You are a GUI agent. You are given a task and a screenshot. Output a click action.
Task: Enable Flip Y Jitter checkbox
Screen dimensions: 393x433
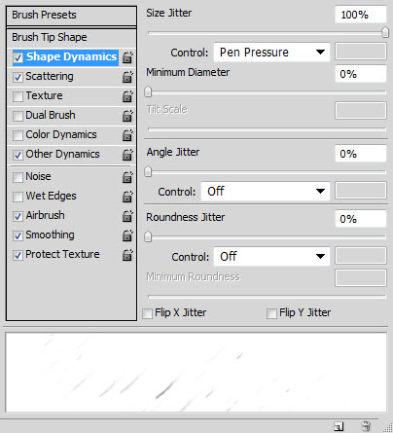[271, 313]
